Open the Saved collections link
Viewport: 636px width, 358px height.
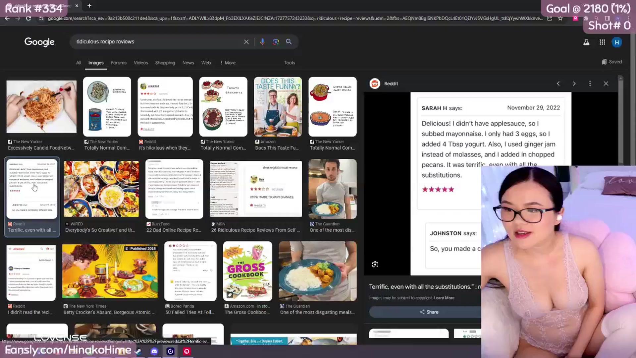coord(611,62)
